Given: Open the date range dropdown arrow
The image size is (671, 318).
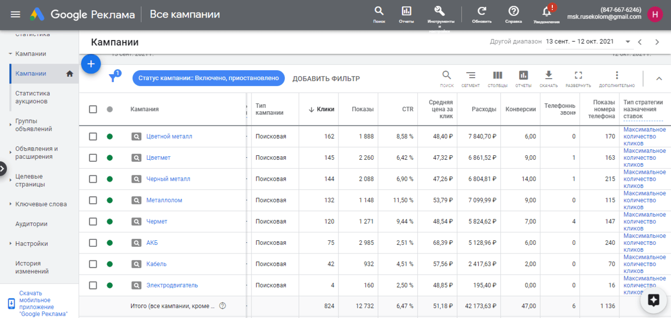Looking at the screenshot, I should [x=627, y=42].
